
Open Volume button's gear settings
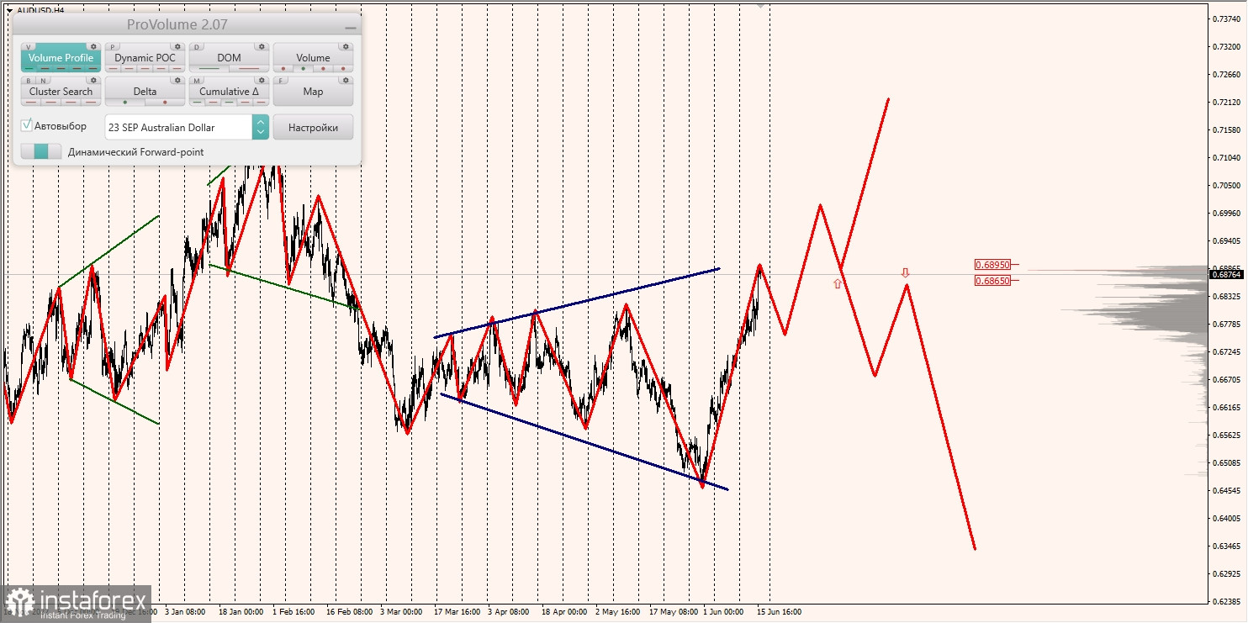coord(346,47)
